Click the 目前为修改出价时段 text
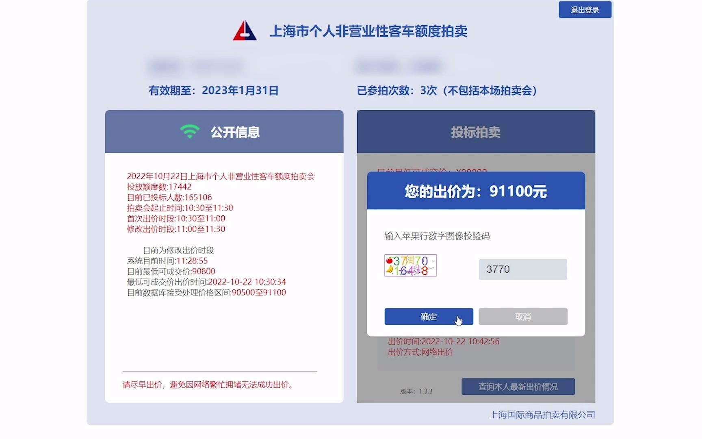The width and height of the screenshot is (702, 439). tap(178, 250)
